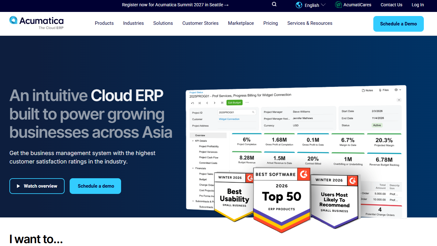
Task: Click the Files paperclip icon
Action: click(x=380, y=90)
